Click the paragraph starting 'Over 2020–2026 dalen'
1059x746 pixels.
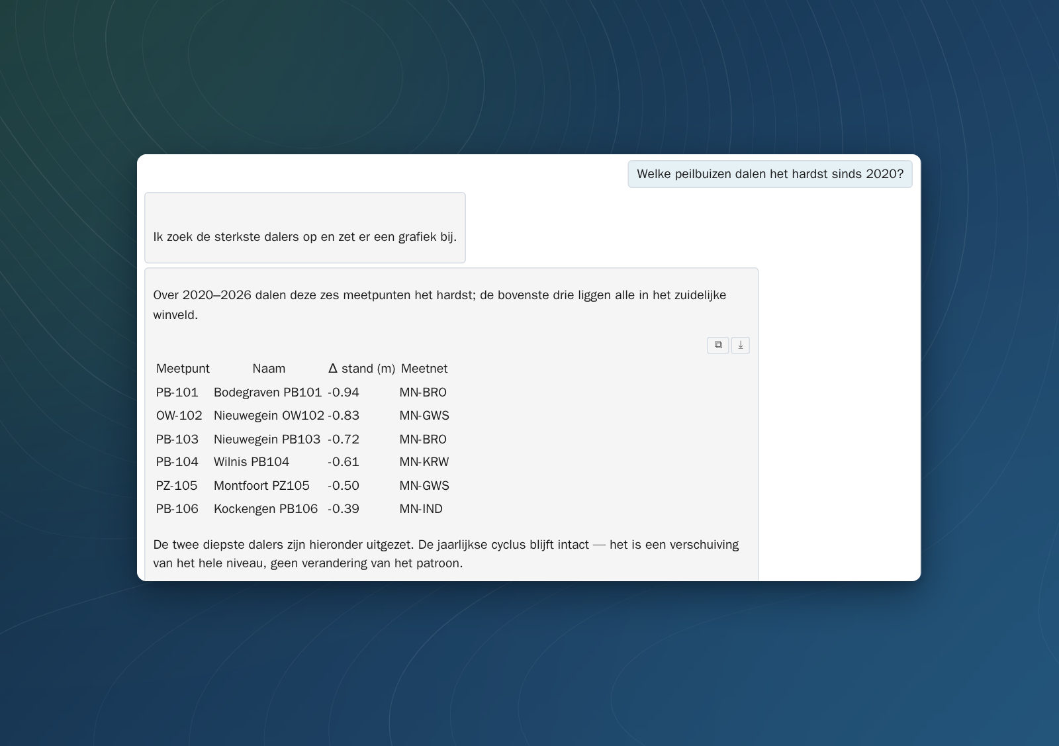pos(439,304)
